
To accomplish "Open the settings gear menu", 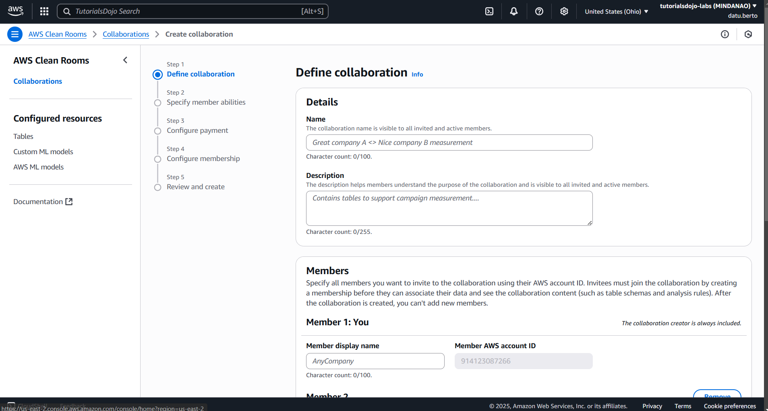I will 564,11.
